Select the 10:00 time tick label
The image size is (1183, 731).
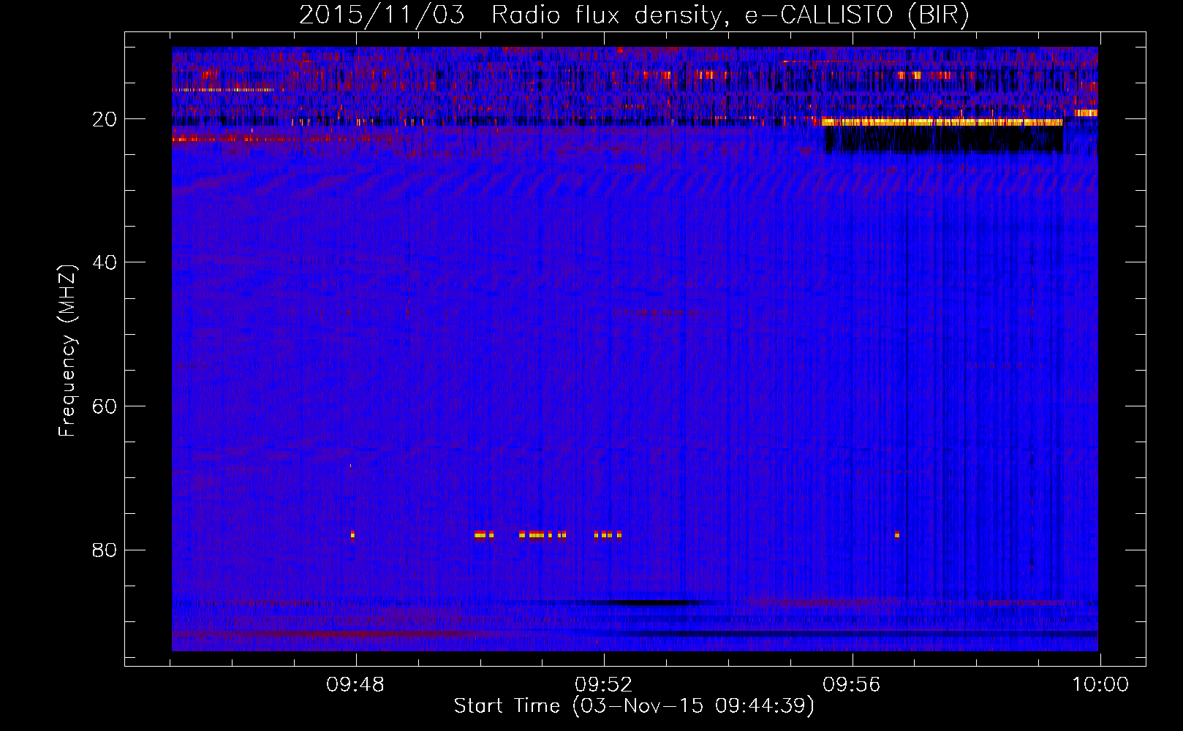[x=1100, y=685]
